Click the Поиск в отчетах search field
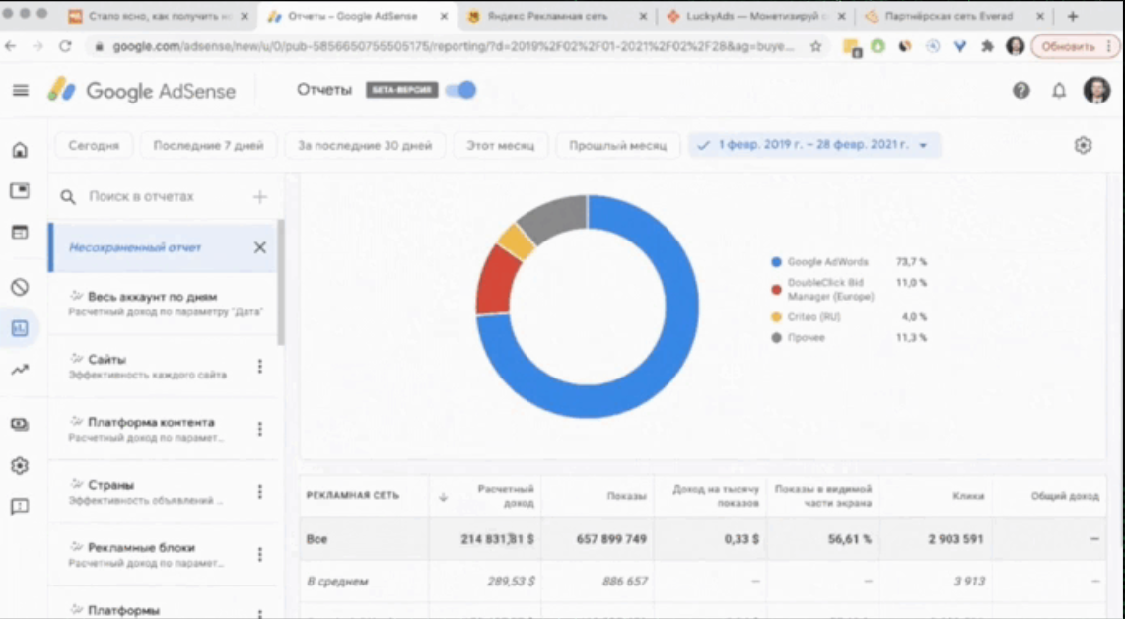 coord(154,196)
